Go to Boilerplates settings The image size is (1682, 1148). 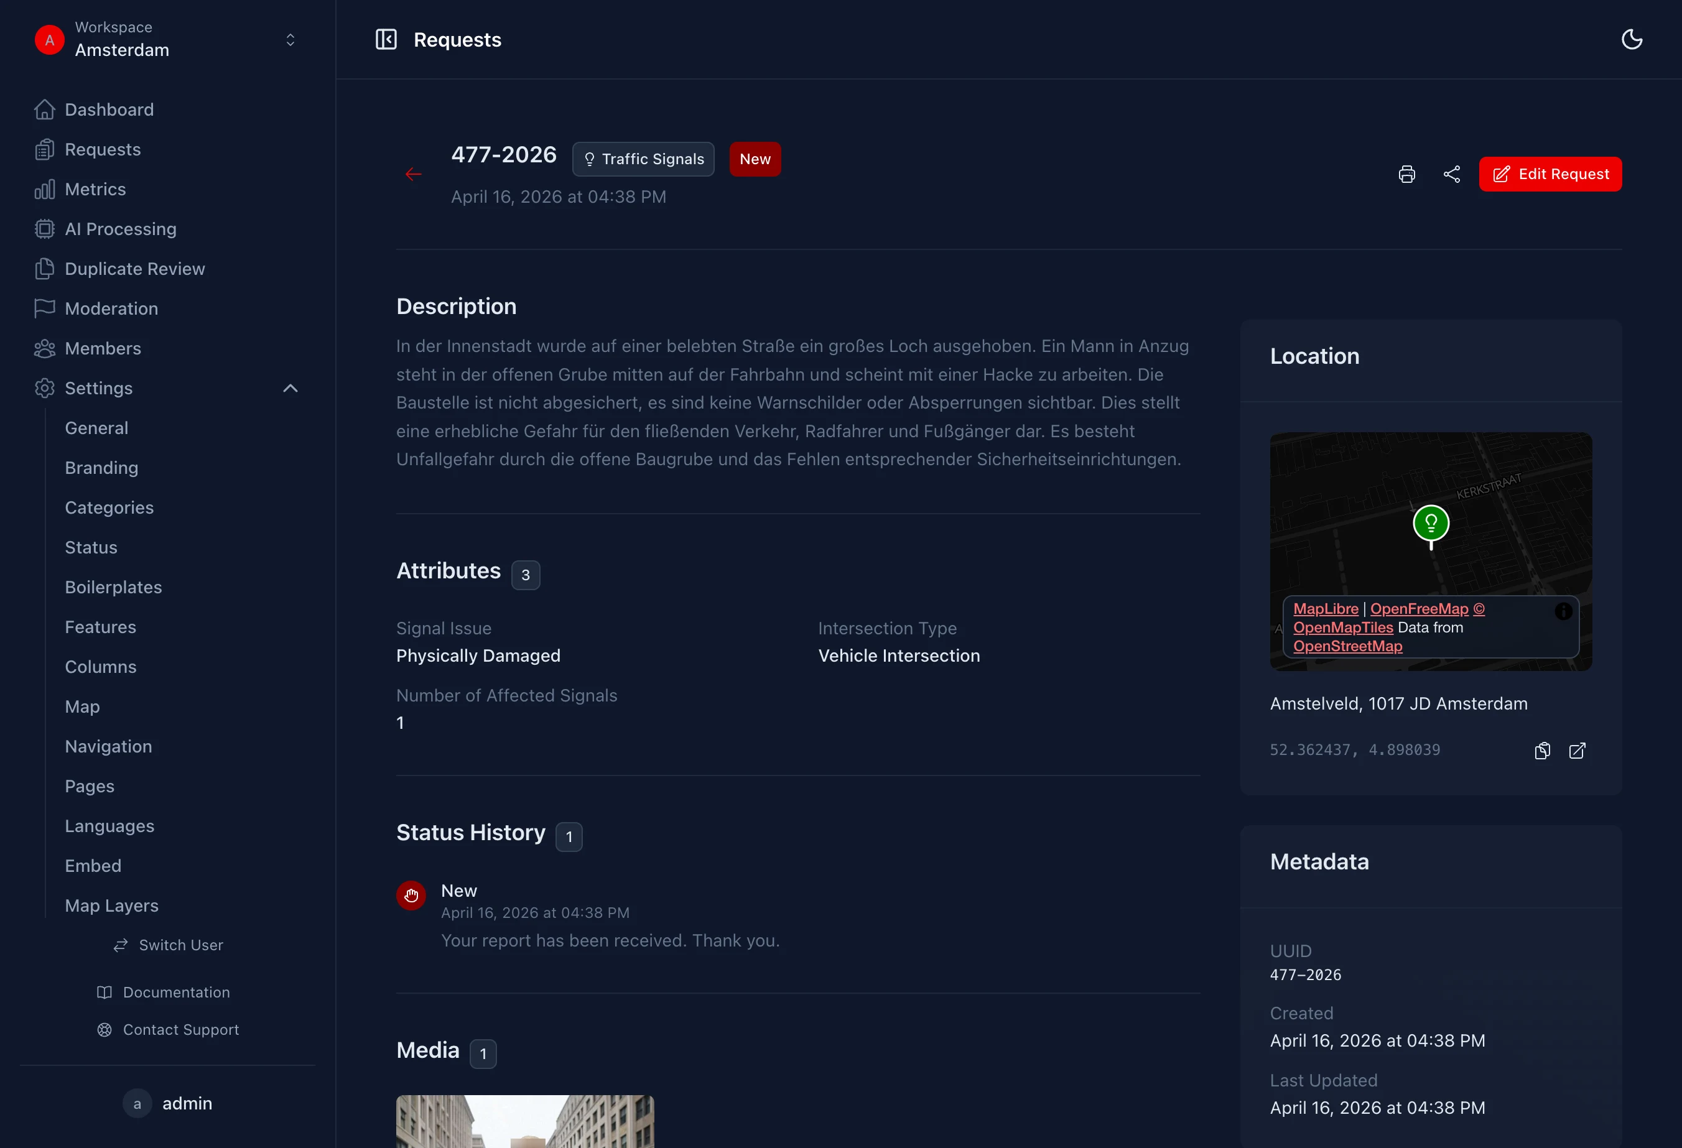click(x=113, y=588)
